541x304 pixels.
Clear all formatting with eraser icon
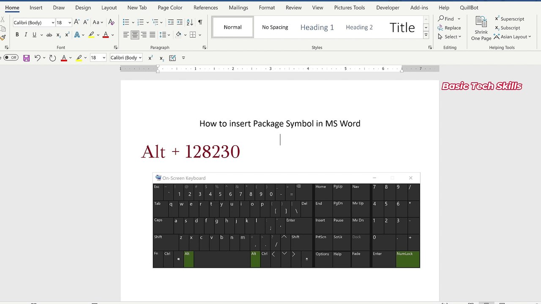pyautogui.click(x=111, y=22)
